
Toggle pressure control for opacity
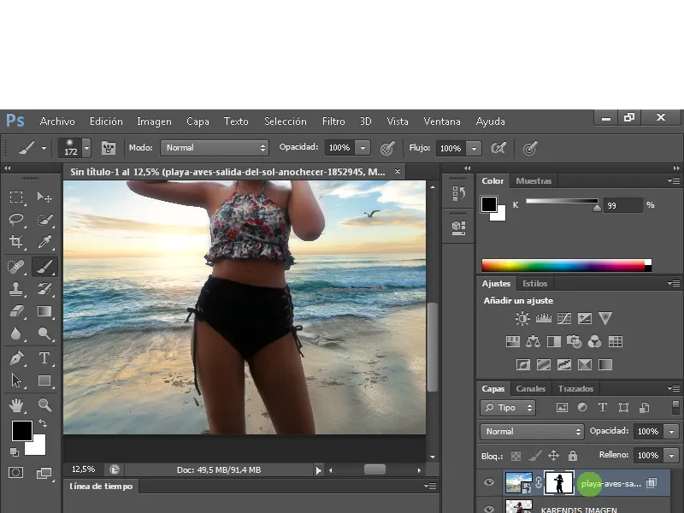(387, 148)
